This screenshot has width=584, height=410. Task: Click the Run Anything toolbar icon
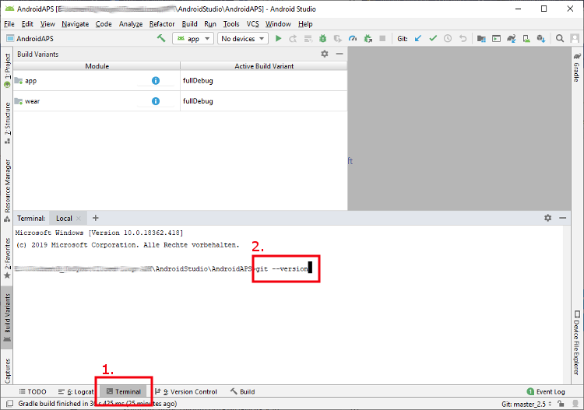[496, 38]
